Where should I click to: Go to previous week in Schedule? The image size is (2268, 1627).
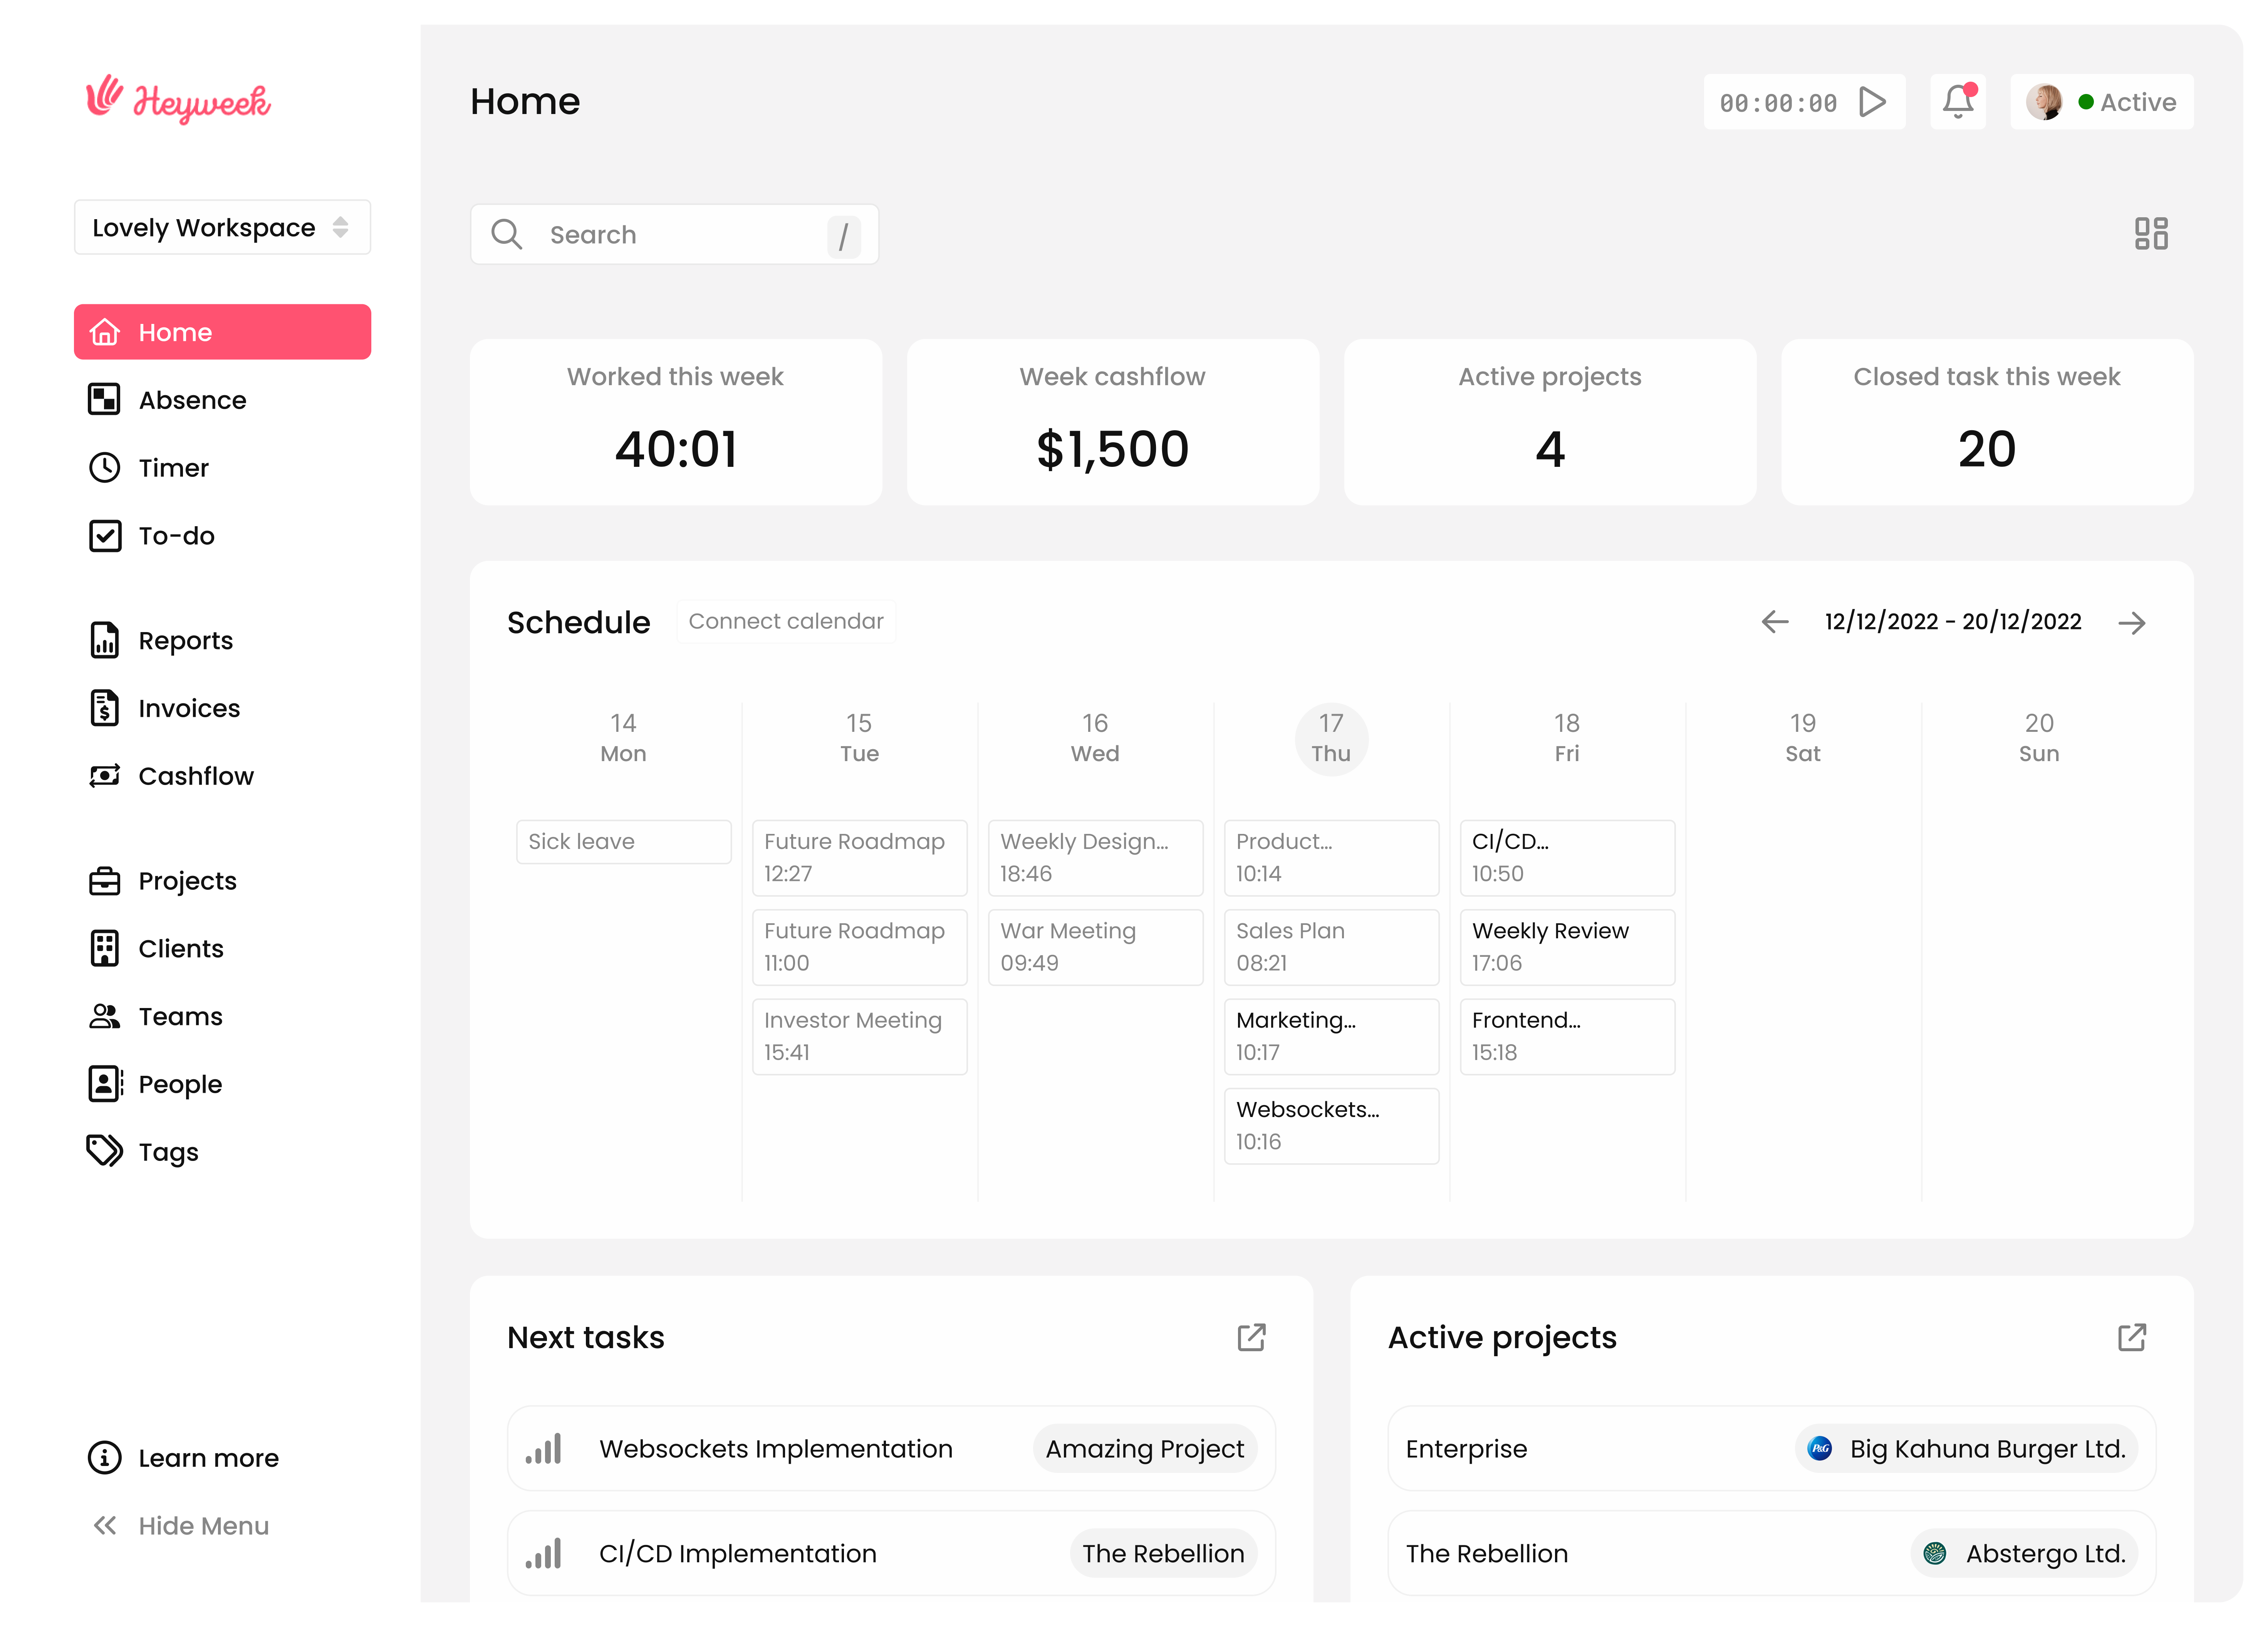[1775, 622]
